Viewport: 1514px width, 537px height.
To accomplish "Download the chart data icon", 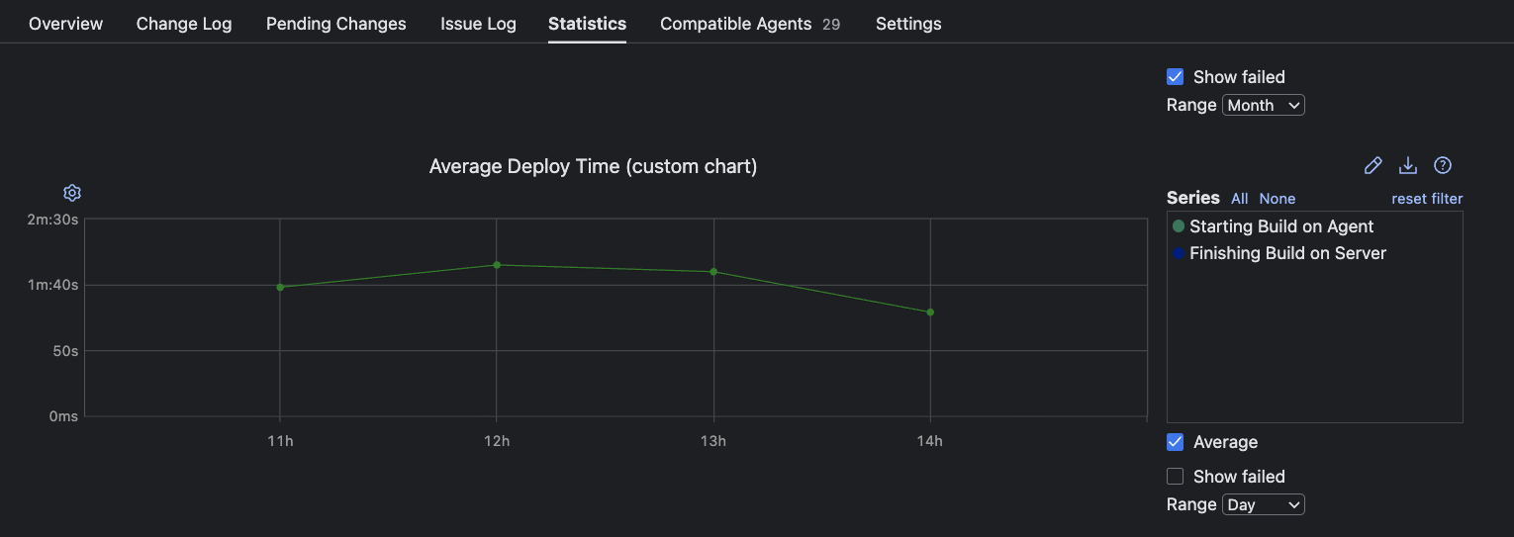I will tap(1407, 165).
